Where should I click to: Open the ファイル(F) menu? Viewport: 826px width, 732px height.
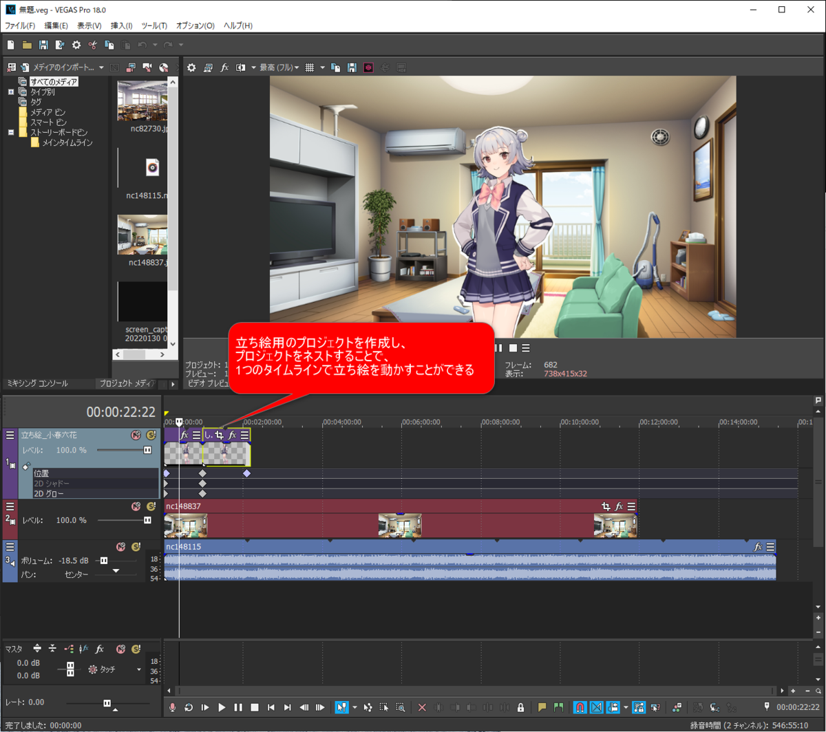point(20,25)
